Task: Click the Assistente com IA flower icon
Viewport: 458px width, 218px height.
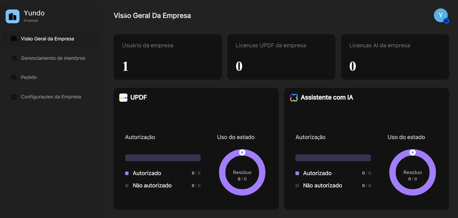Action: pyautogui.click(x=294, y=97)
